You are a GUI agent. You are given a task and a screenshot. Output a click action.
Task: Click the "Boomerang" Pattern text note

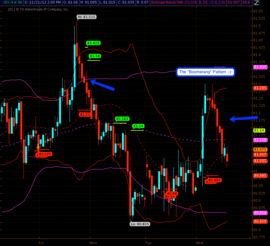coord(205,72)
